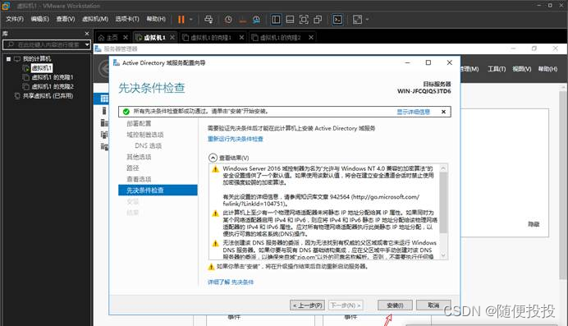Viewport: 568px width, 326px height.
Task: Close the 库 library panel
Action: pos(87,34)
